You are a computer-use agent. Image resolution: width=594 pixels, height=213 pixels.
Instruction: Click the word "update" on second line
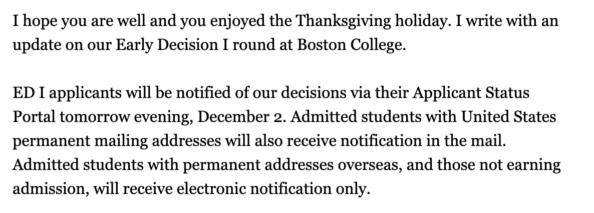pos(37,45)
